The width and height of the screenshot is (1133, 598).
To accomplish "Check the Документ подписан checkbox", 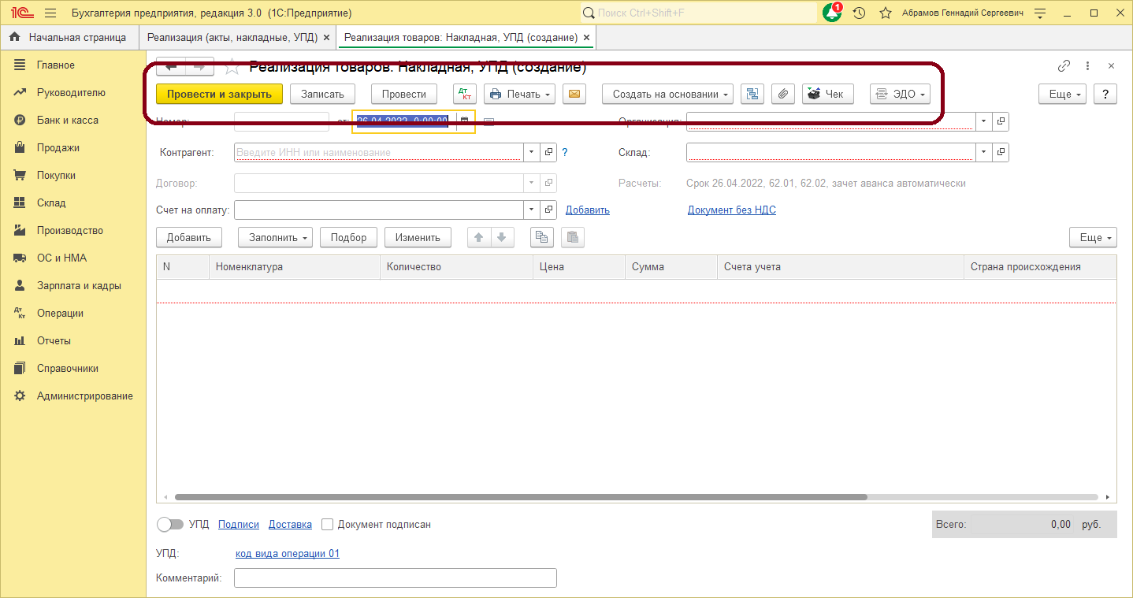I will point(329,524).
